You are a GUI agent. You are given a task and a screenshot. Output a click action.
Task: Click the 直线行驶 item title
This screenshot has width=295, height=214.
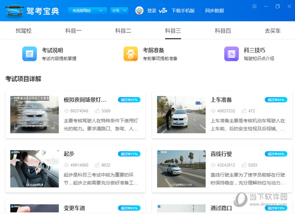(x=221, y=154)
